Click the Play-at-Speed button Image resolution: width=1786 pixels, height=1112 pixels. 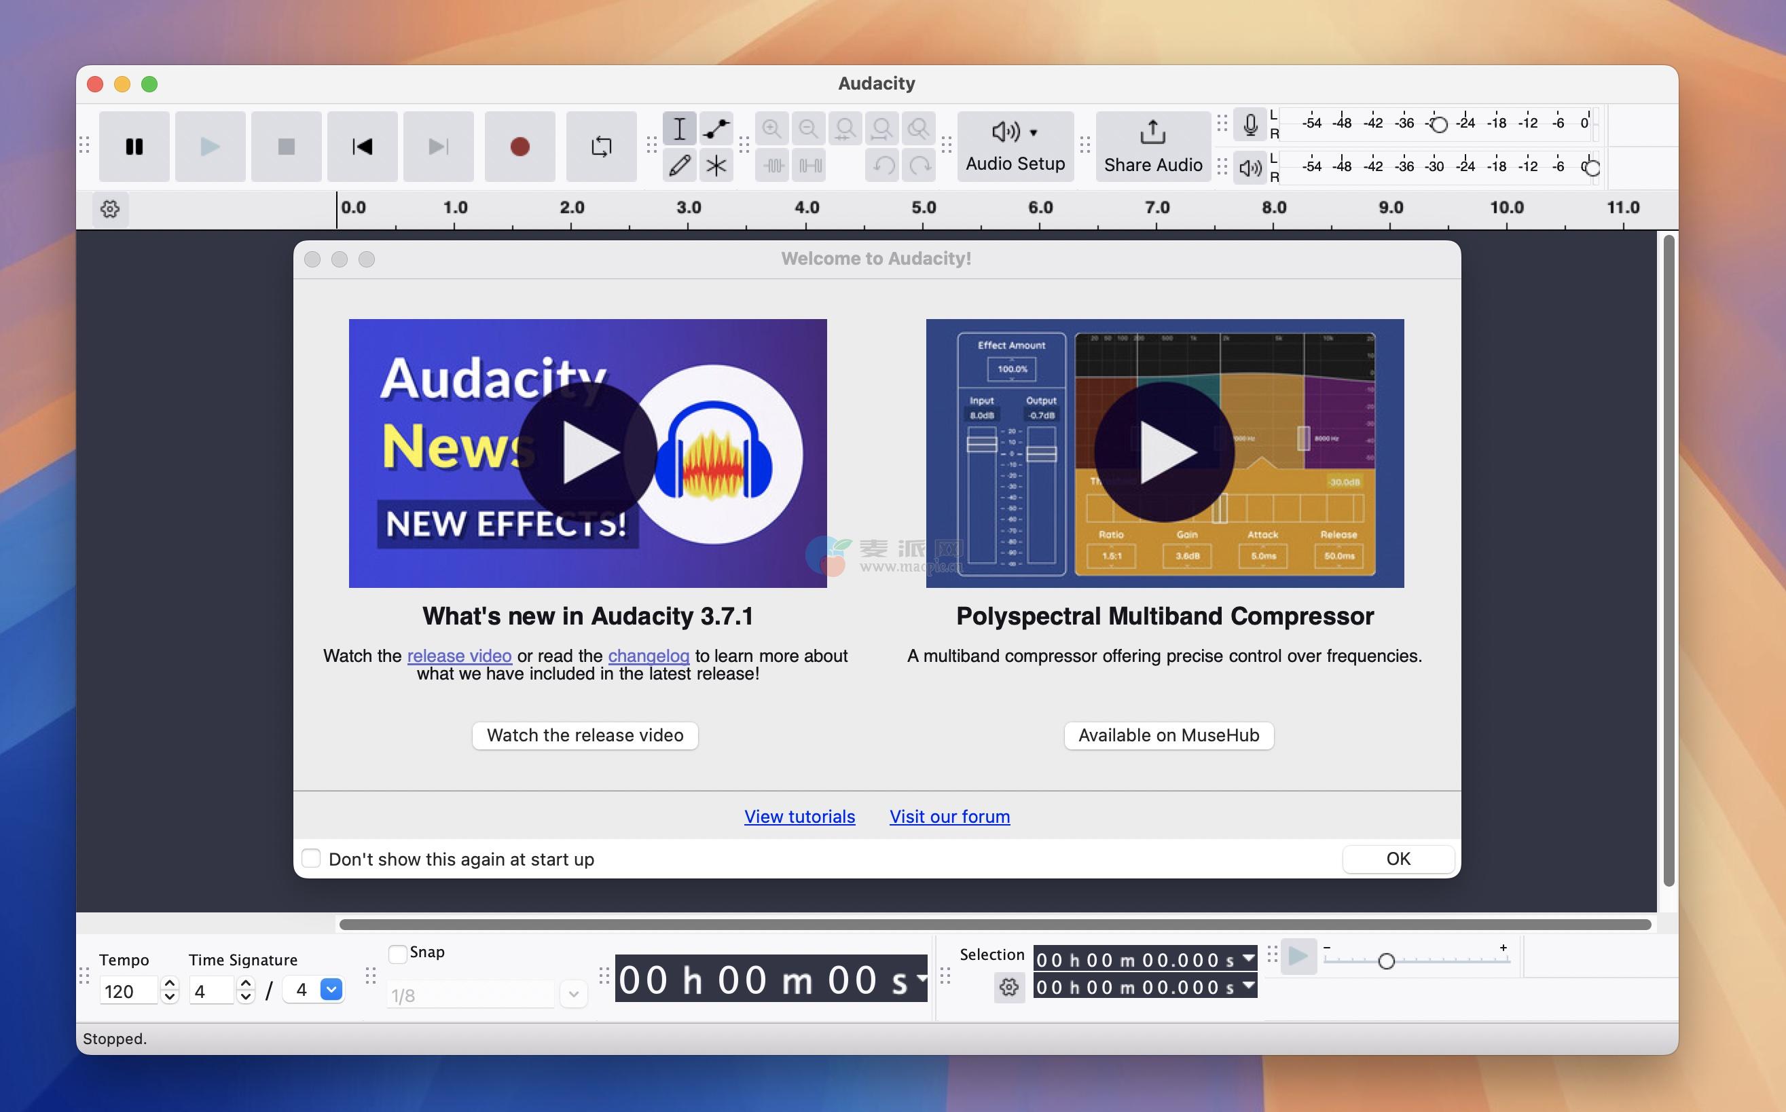click(1298, 957)
